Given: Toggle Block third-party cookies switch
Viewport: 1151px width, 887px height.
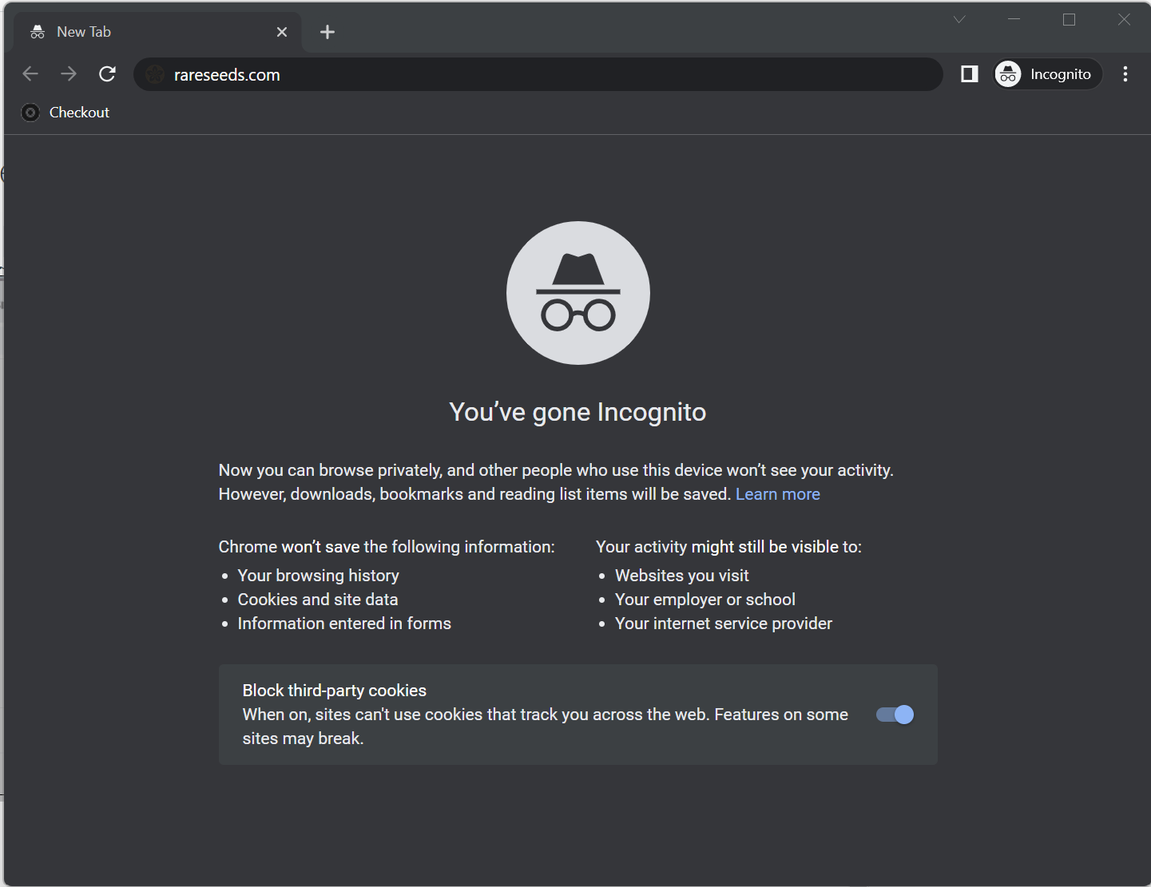Looking at the screenshot, I should [x=895, y=715].
